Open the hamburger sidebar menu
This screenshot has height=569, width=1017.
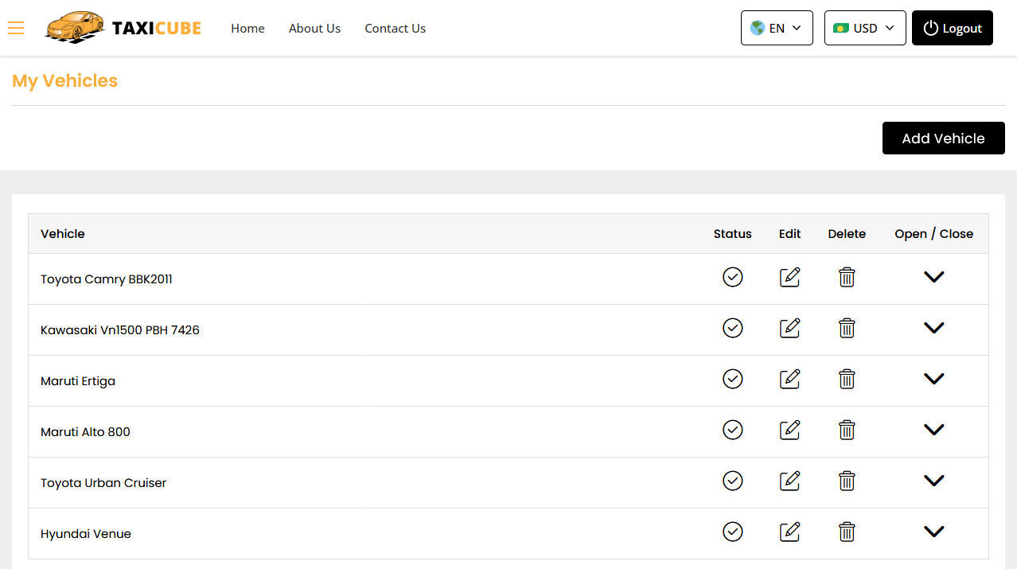click(x=16, y=29)
